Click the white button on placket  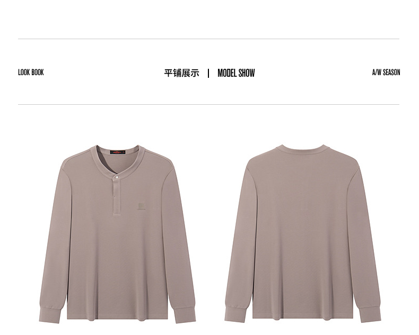click(117, 177)
